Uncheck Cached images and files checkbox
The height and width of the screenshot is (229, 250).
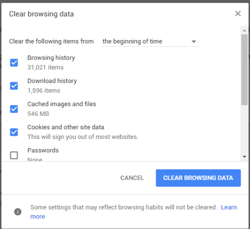pos(14,109)
